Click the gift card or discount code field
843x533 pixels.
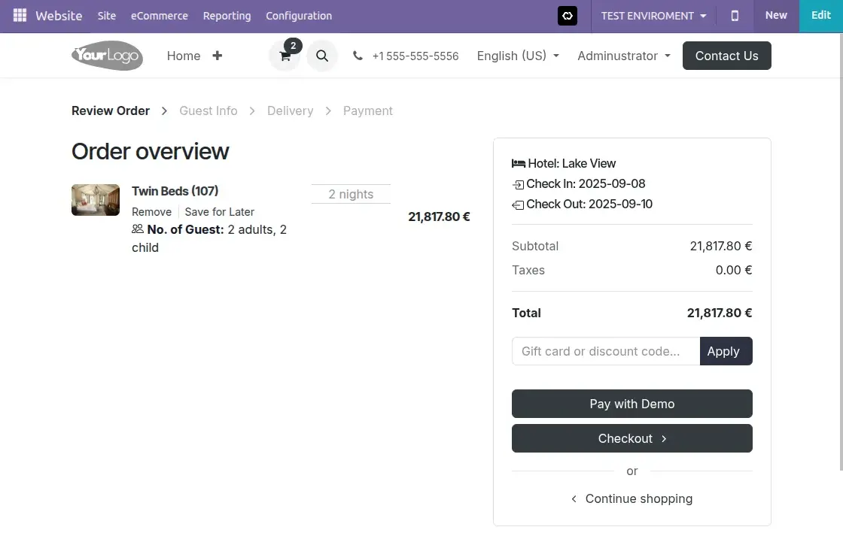click(x=606, y=351)
